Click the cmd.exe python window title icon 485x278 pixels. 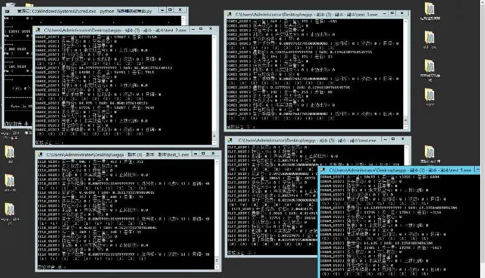[x=7, y=11]
